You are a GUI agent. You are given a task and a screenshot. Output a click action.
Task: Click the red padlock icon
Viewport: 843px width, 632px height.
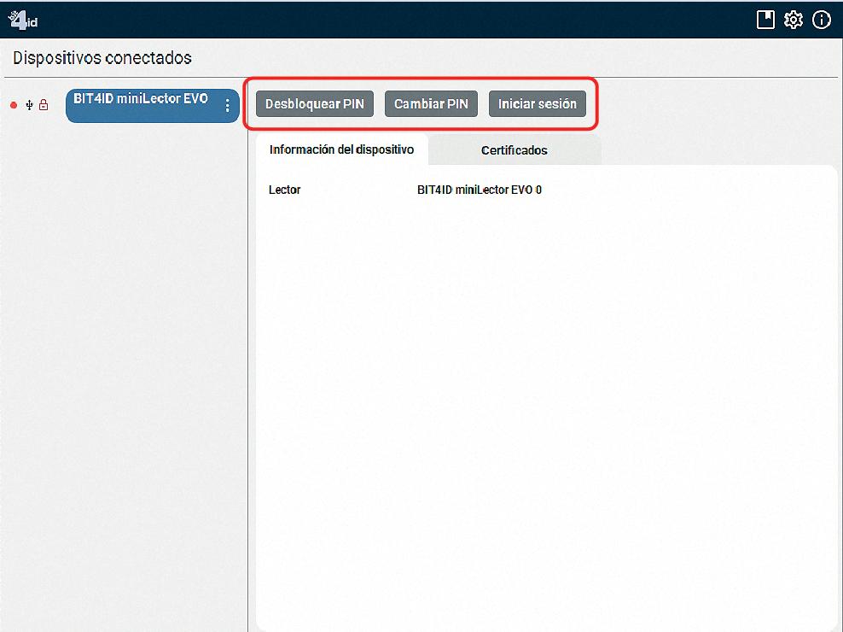[x=44, y=105]
